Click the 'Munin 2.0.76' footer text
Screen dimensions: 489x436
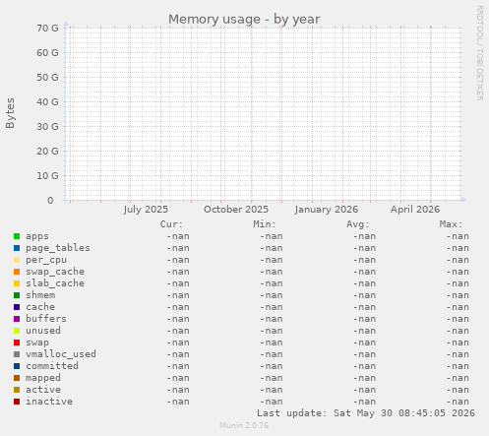[x=244, y=425]
